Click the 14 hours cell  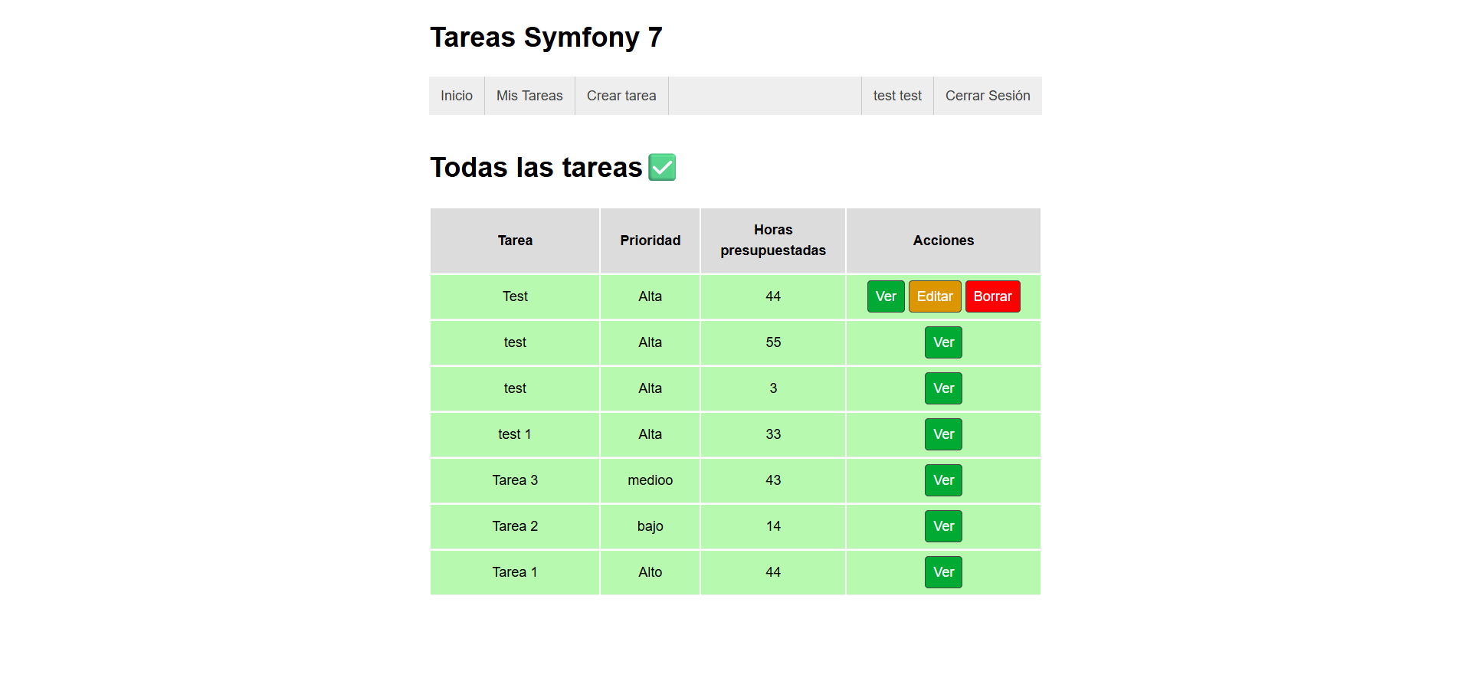[773, 526]
